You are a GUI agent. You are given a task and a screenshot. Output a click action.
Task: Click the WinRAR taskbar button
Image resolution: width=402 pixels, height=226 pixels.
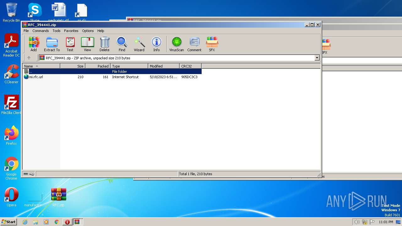click(x=77, y=222)
